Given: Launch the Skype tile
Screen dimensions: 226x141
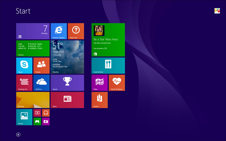Looking at the screenshot, I should [24, 66].
